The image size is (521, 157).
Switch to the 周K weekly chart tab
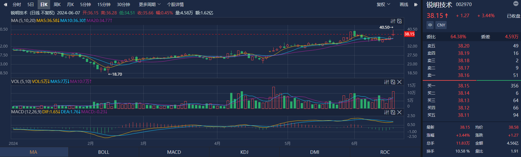coord(57,4)
